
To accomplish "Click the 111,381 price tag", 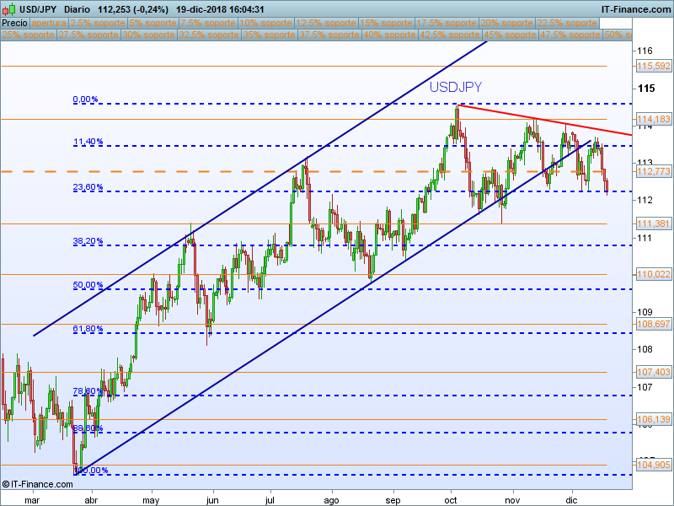I will [x=654, y=223].
